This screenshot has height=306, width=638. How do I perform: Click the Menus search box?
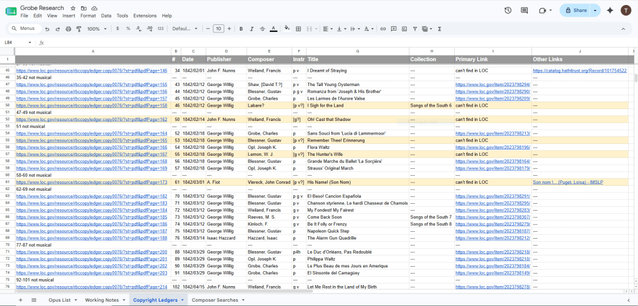click(x=25, y=29)
